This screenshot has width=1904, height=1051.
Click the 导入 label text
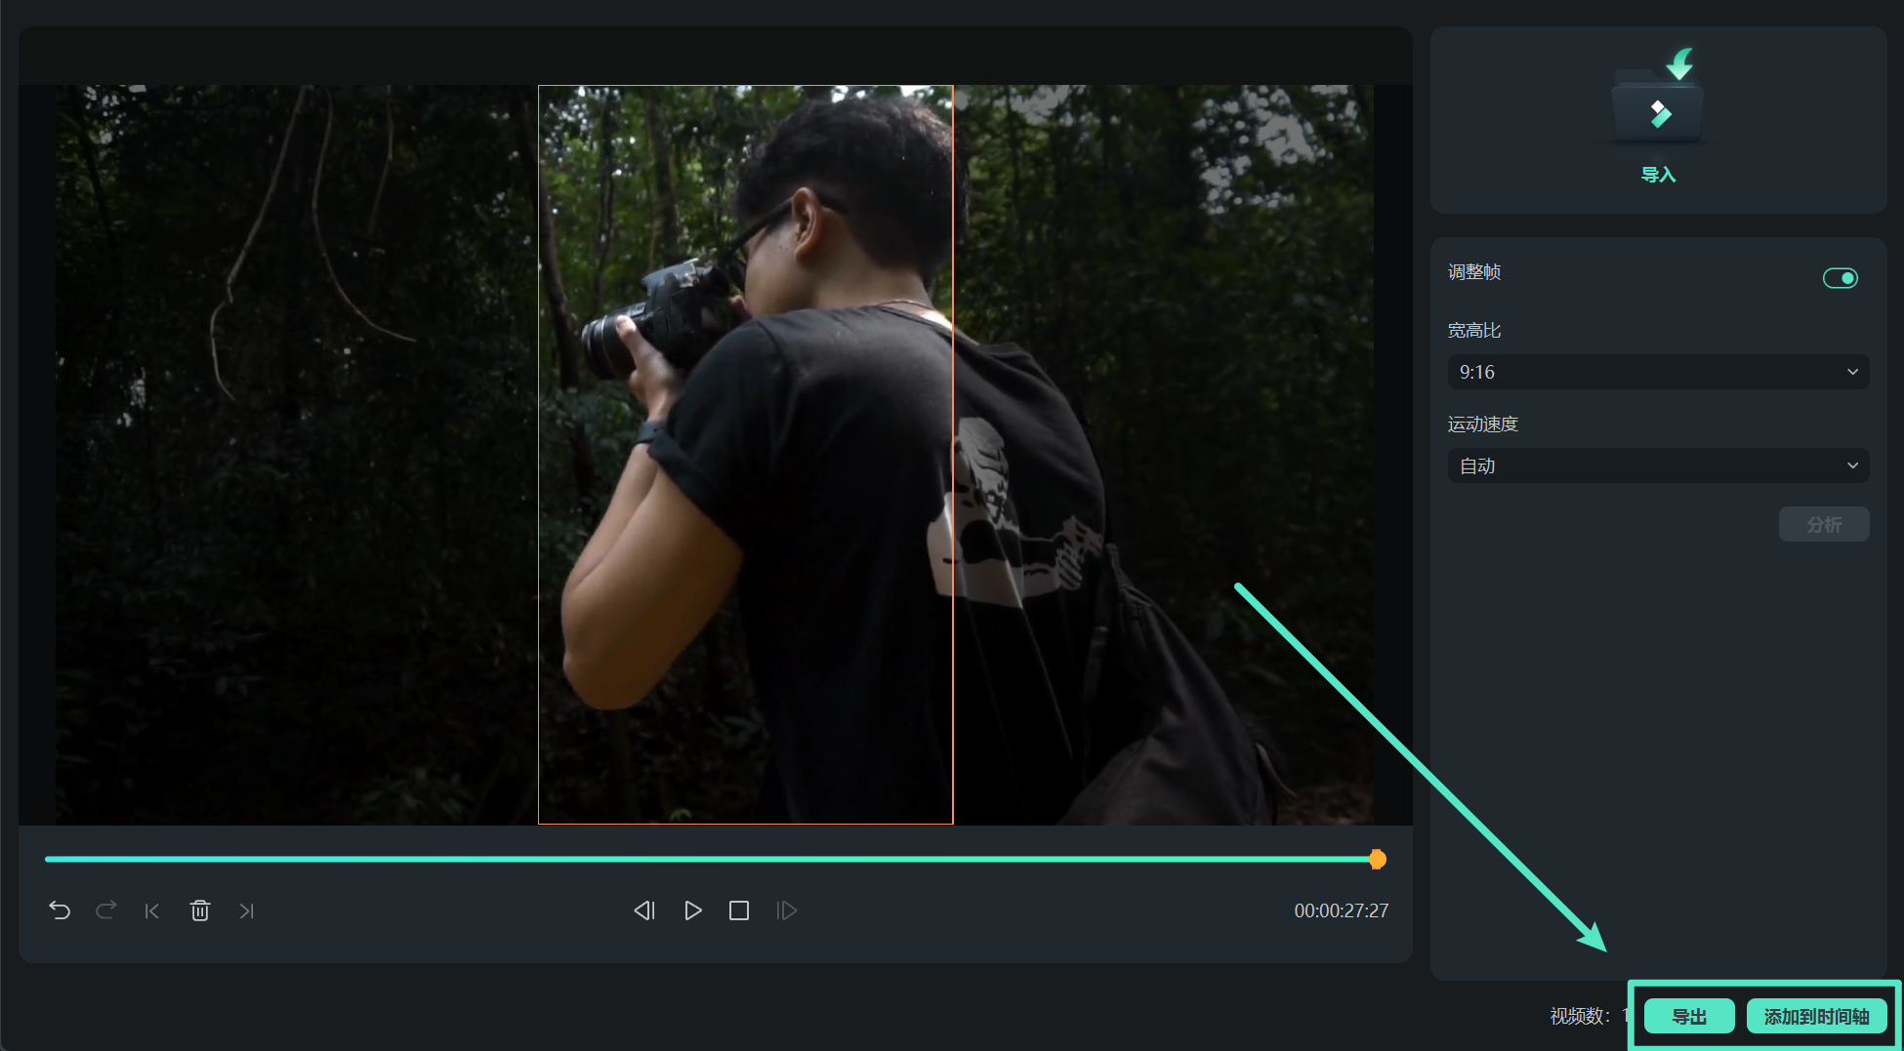pyautogui.click(x=1658, y=175)
